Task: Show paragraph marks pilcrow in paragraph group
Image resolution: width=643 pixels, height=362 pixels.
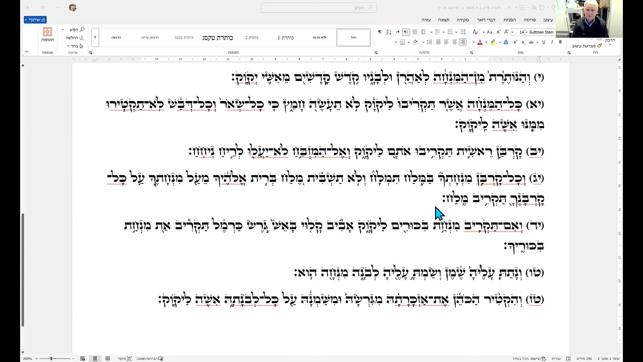Action: [x=380, y=32]
